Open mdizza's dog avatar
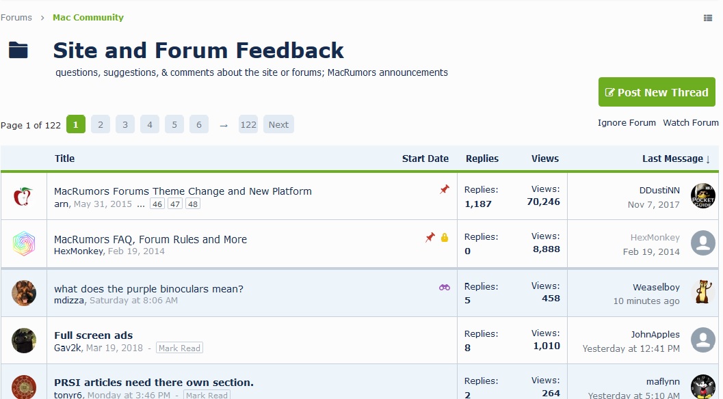Screen dimensions: 723x399 [24, 293]
